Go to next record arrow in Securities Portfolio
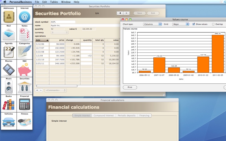226x141 pixels. click(x=127, y=13)
